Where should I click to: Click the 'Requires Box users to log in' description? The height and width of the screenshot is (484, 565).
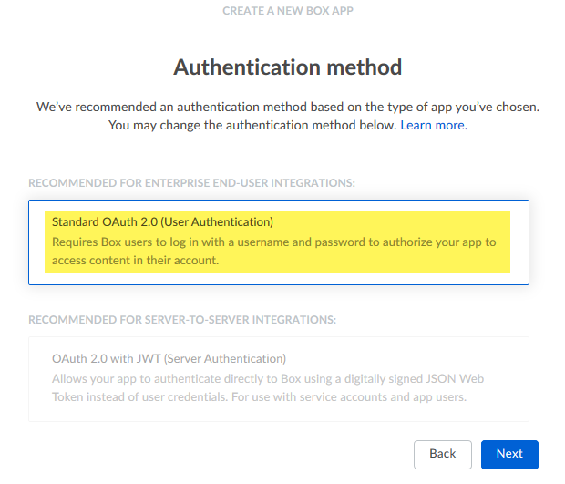(273, 242)
